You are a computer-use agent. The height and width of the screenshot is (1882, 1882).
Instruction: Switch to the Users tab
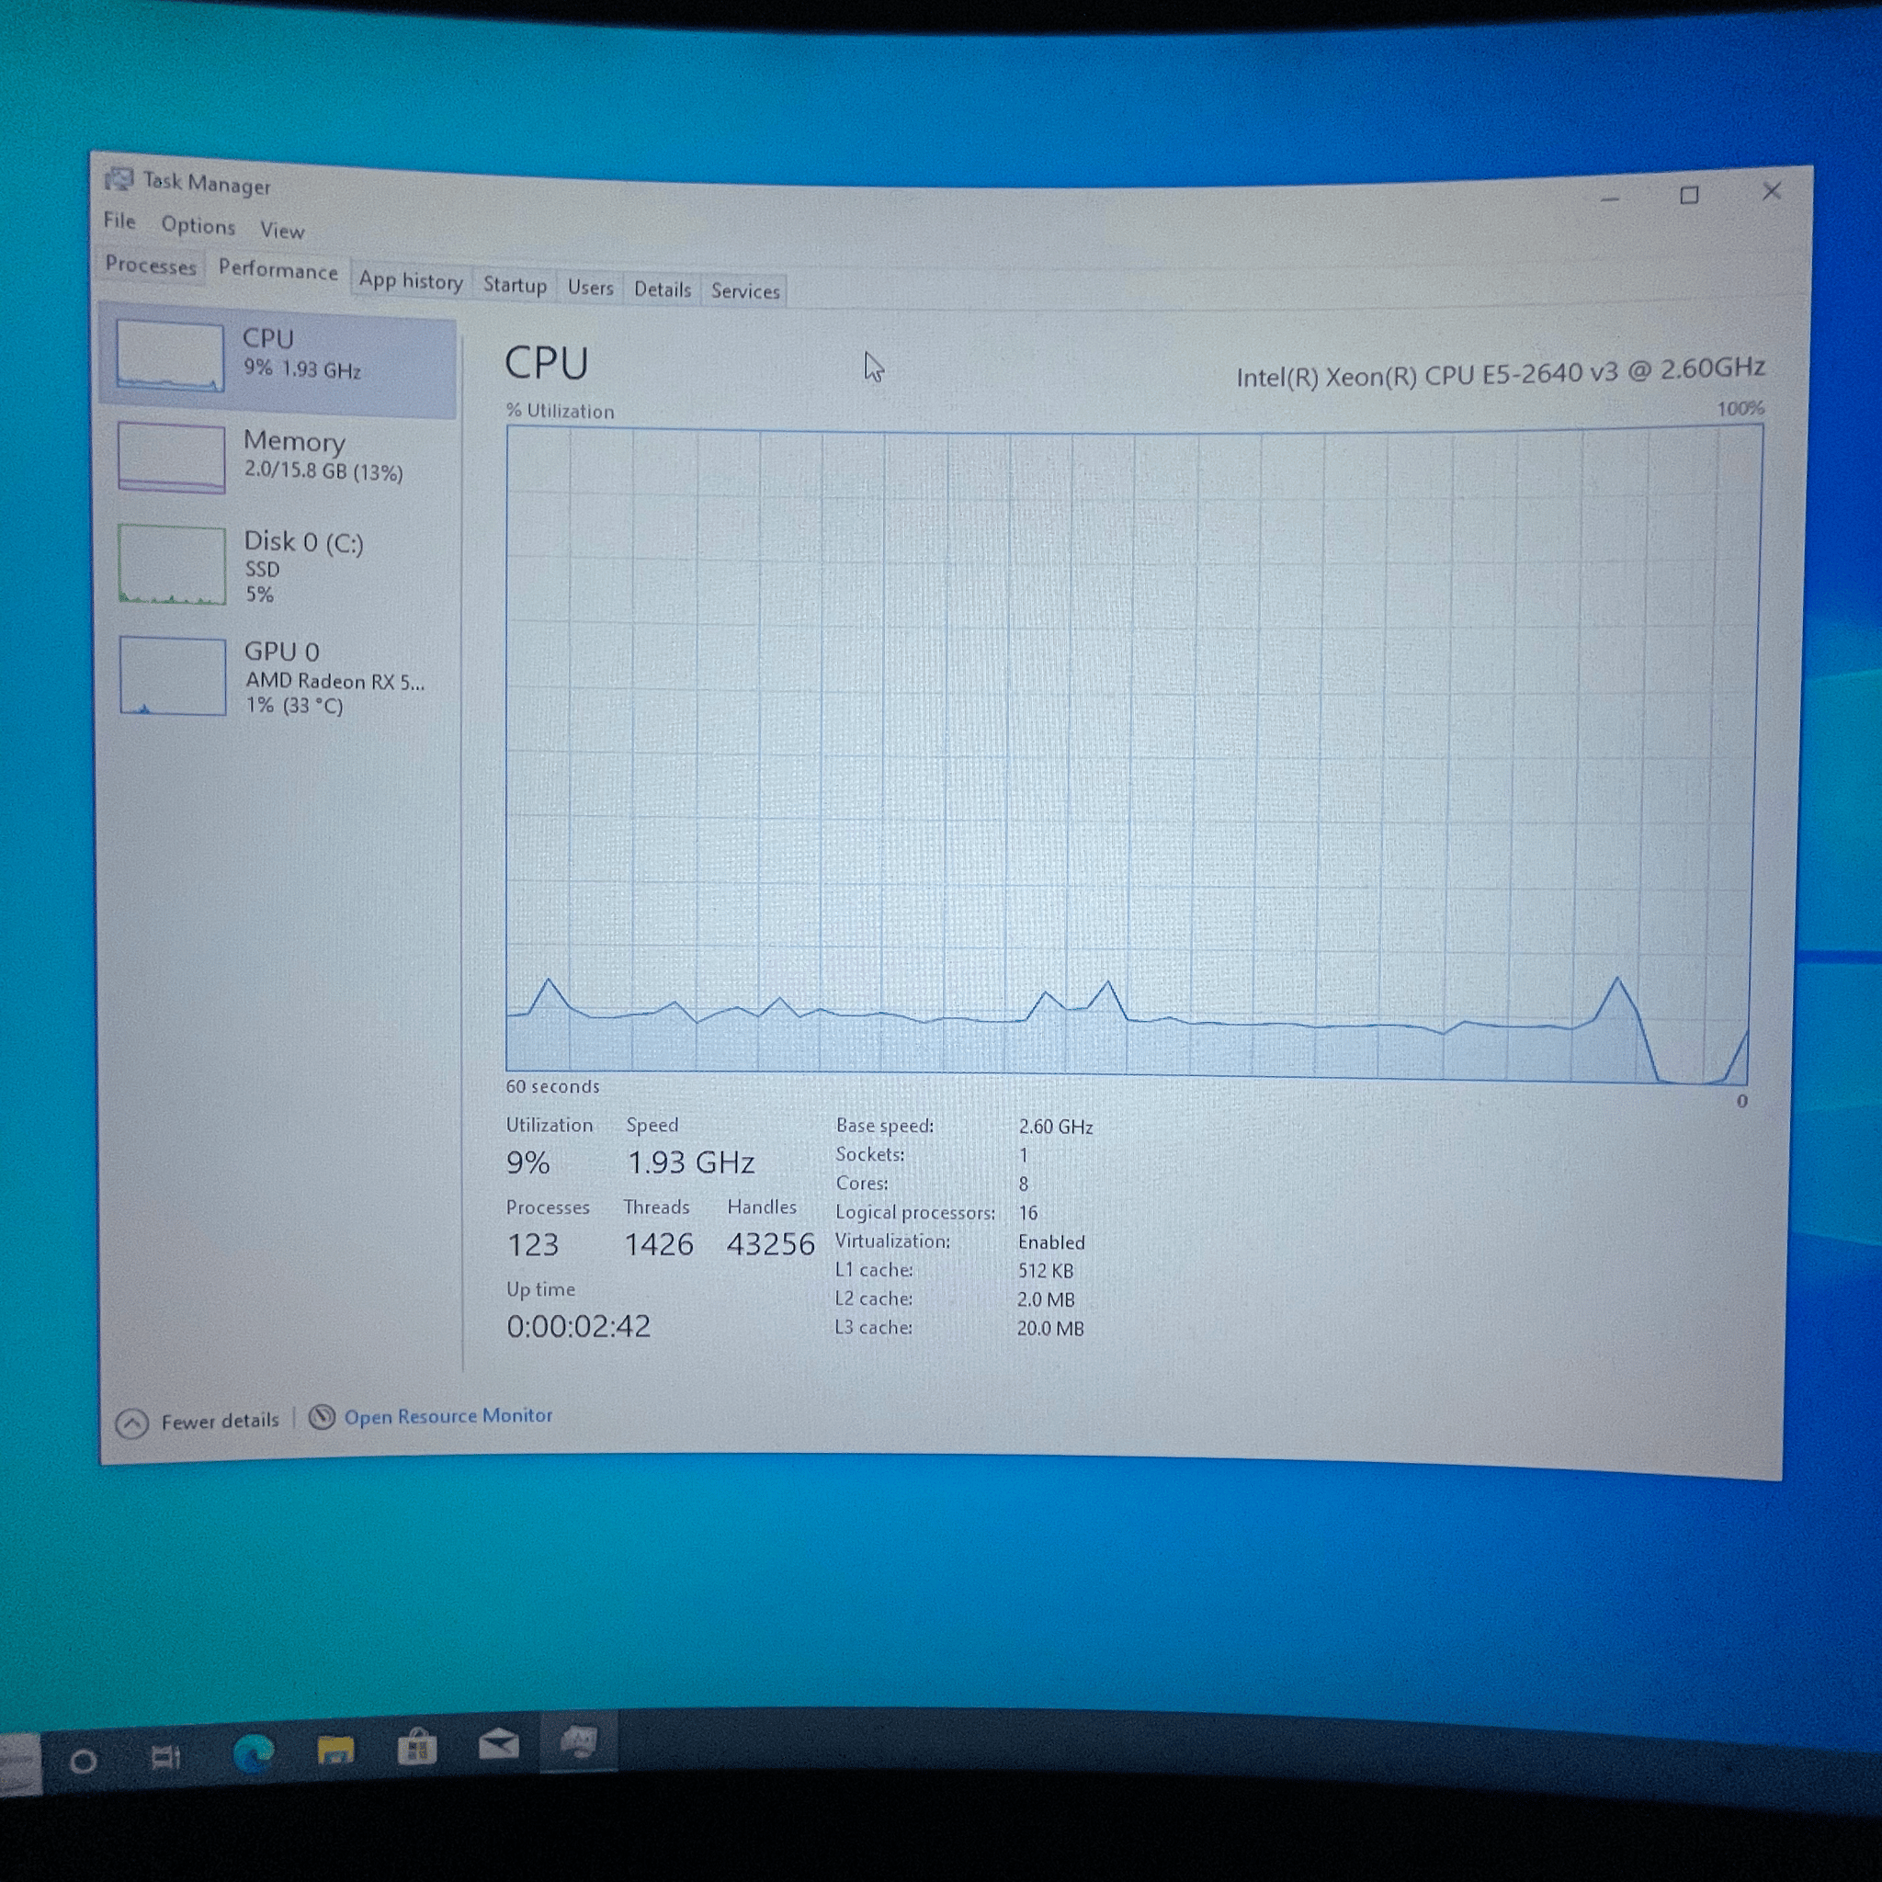(x=590, y=288)
